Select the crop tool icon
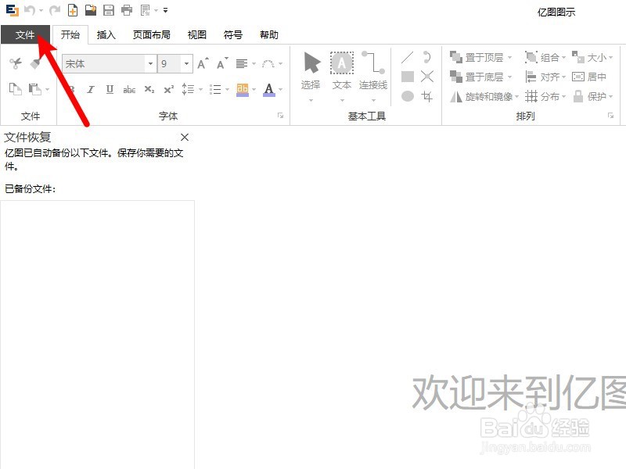626x469 pixels. (426, 96)
